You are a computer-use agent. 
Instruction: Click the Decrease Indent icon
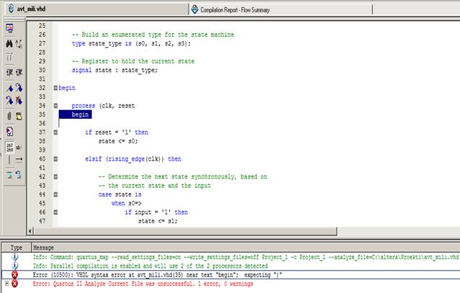pyautogui.click(x=19, y=72)
